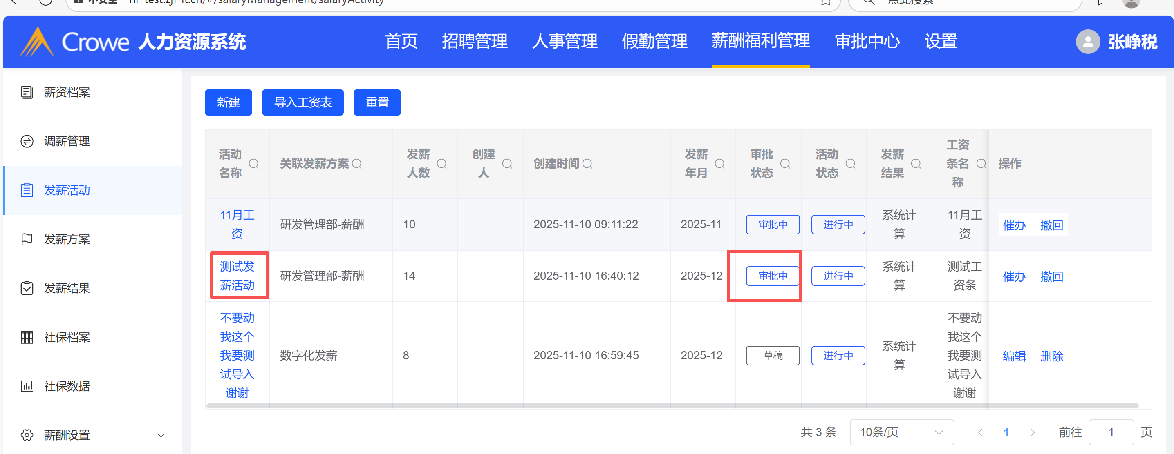Open 假勤管理 in top navigation
1174x454 pixels.
coord(654,41)
